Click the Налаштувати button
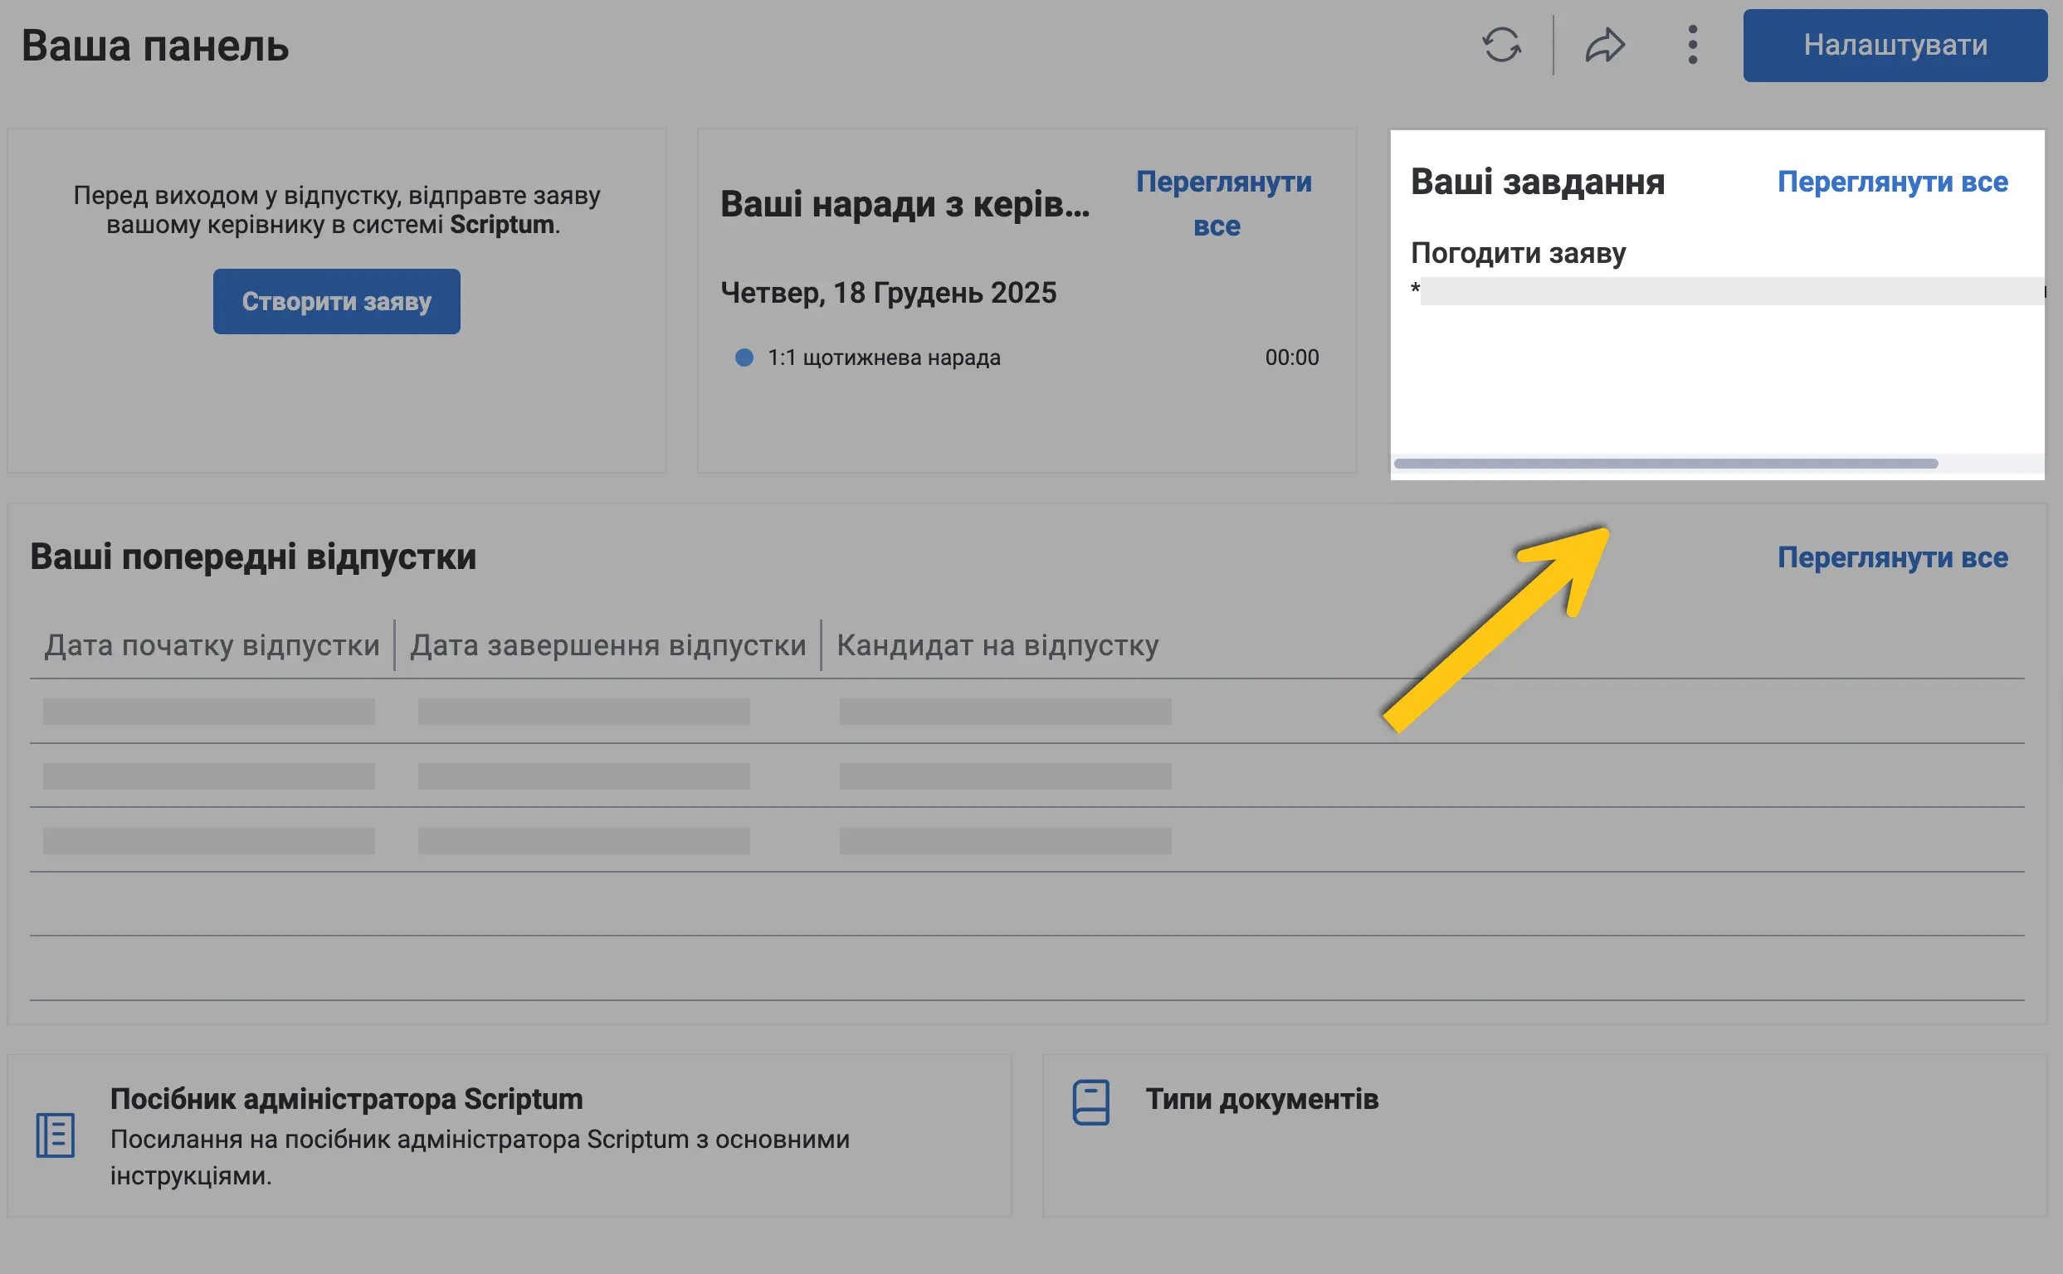 (1895, 46)
